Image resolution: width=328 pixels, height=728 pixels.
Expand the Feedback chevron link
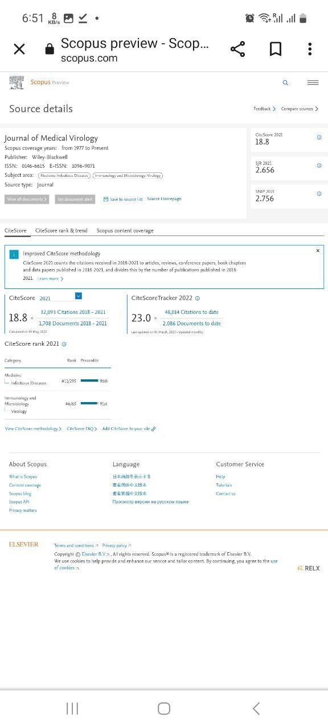coord(264,109)
